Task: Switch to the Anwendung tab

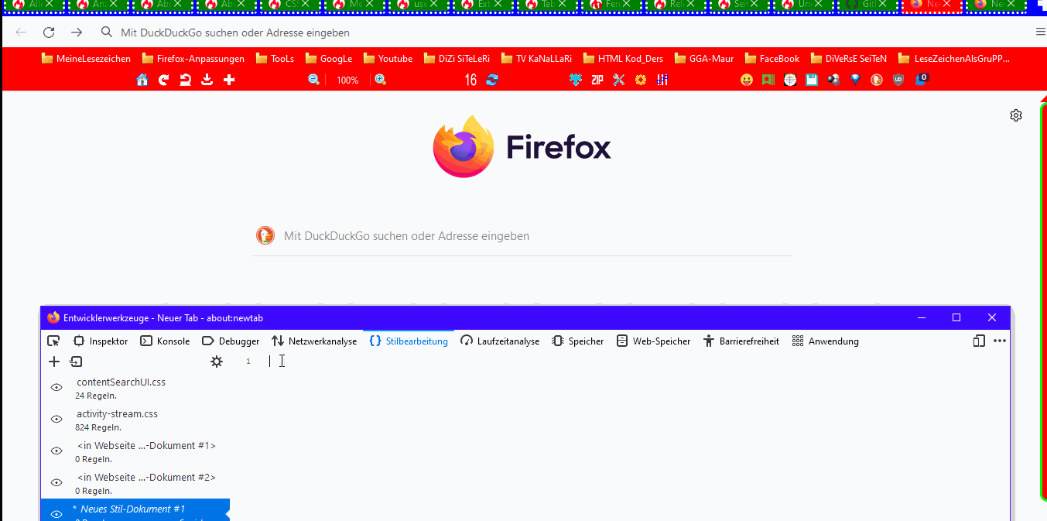Action: [826, 341]
